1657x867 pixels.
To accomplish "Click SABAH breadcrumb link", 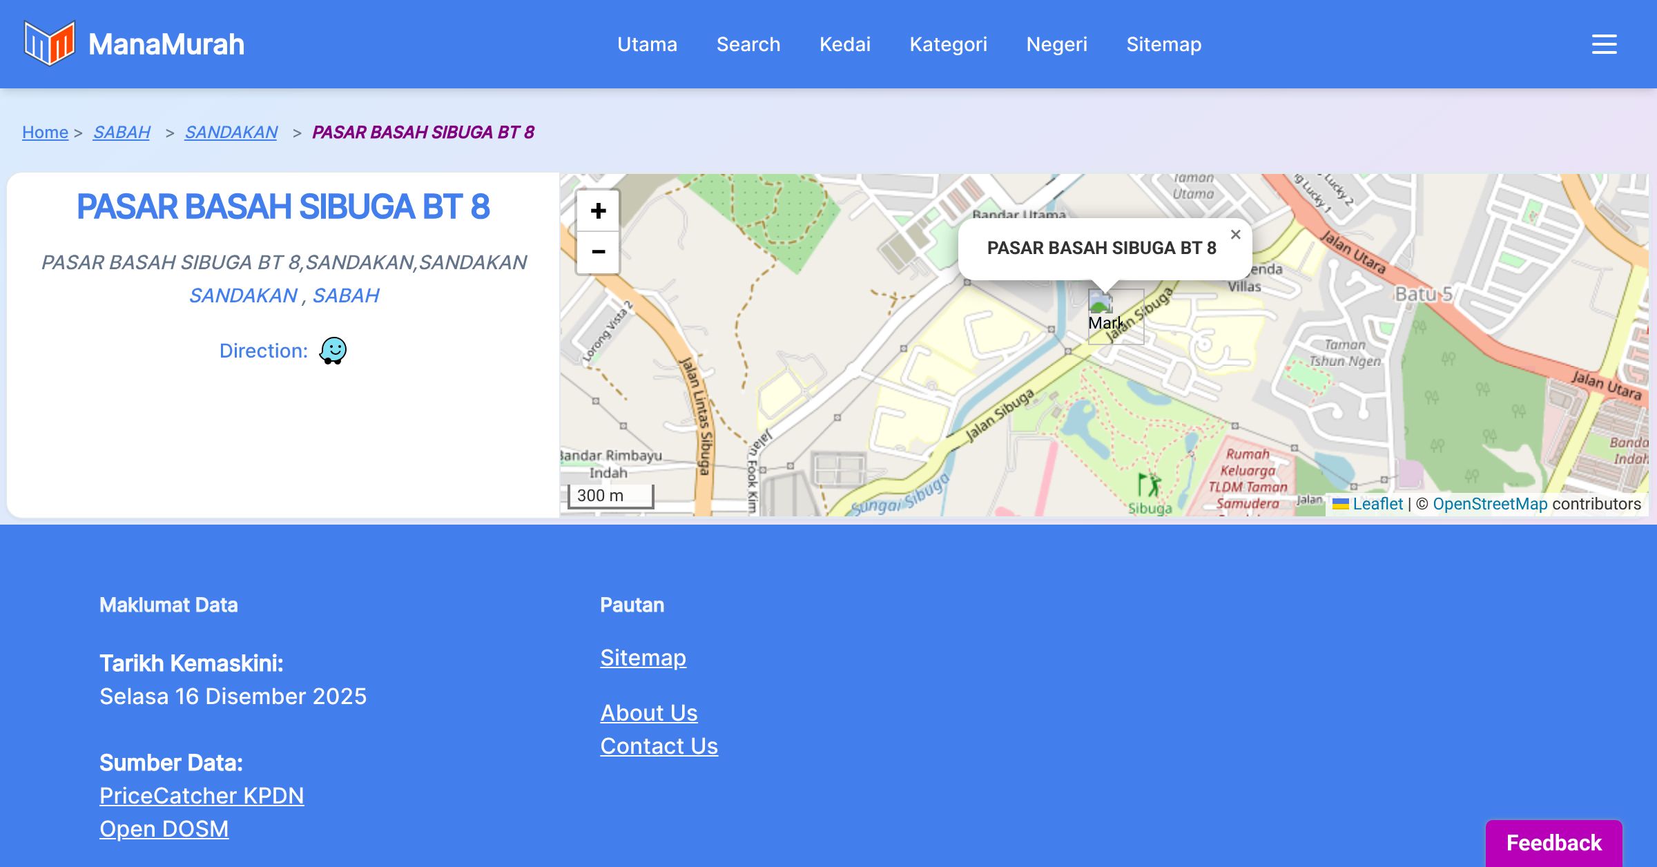I will [x=122, y=132].
